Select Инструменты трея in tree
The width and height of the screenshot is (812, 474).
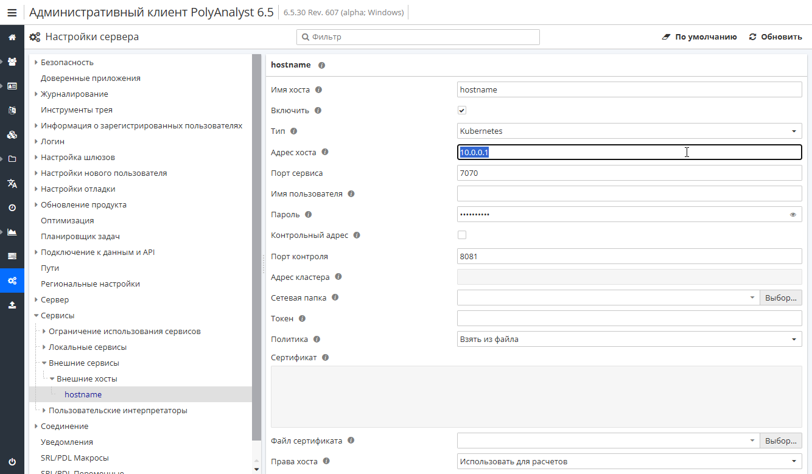(x=77, y=110)
